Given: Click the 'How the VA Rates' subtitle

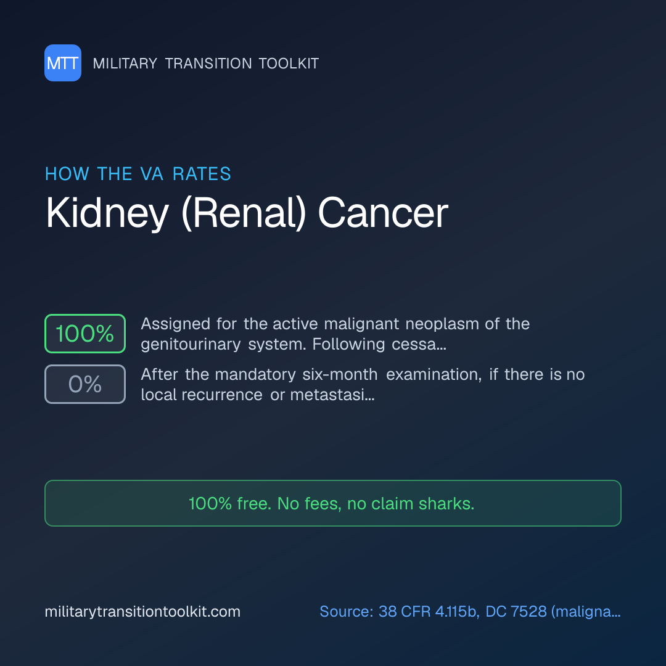Looking at the screenshot, I should pos(138,174).
